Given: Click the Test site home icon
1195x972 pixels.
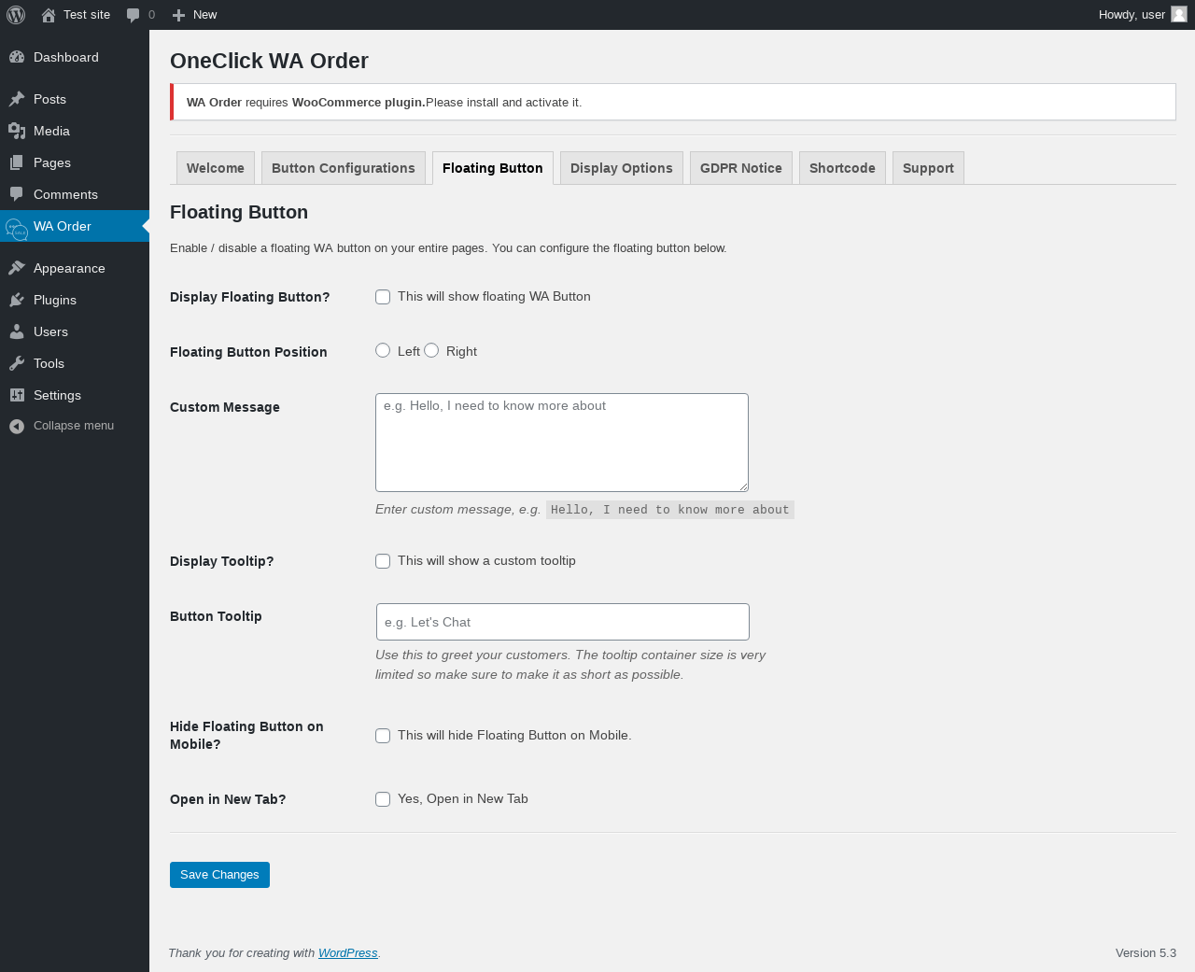Looking at the screenshot, I should pos(49,15).
